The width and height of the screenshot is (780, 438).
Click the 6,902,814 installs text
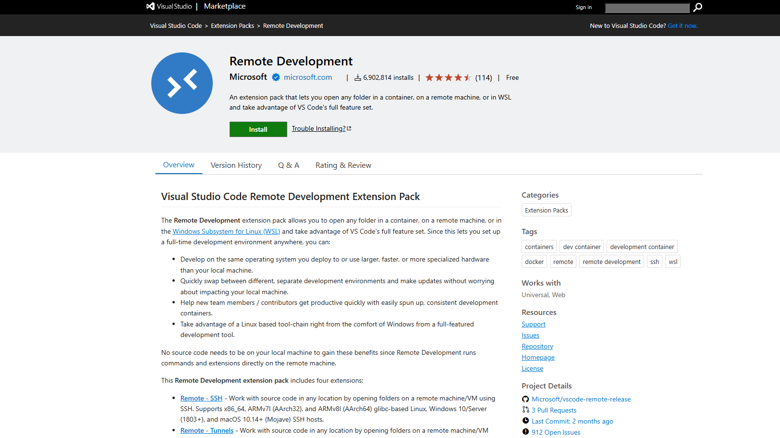coord(388,77)
